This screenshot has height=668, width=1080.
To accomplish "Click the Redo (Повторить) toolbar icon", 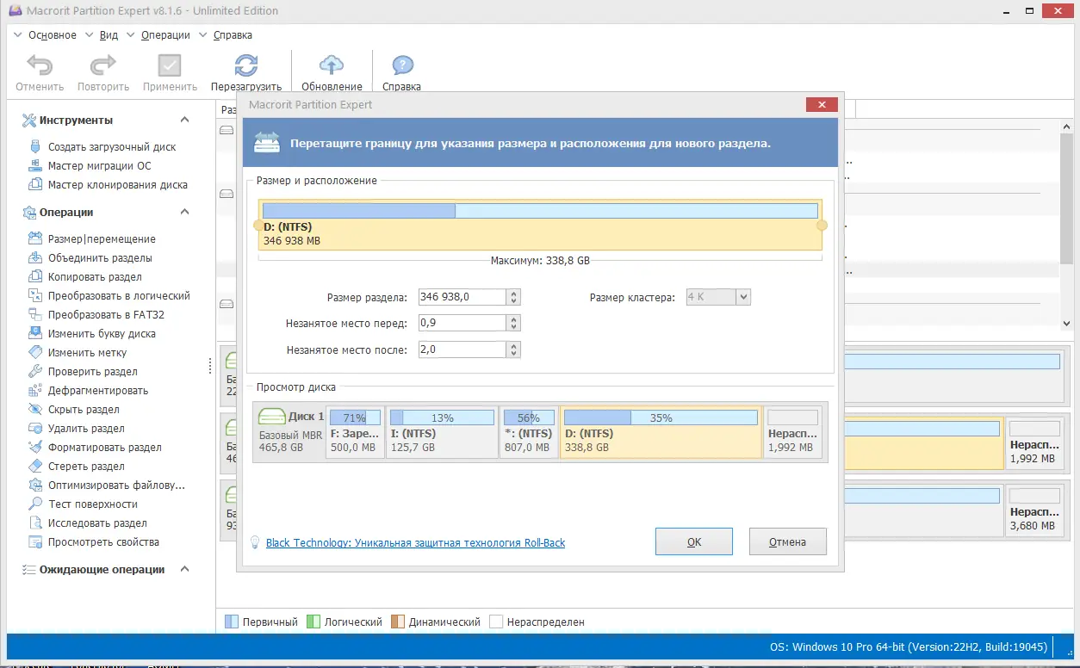I will [103, 65].
